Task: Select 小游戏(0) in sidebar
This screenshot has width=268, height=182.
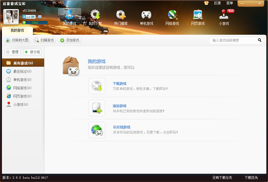Action: click(23, 105)
